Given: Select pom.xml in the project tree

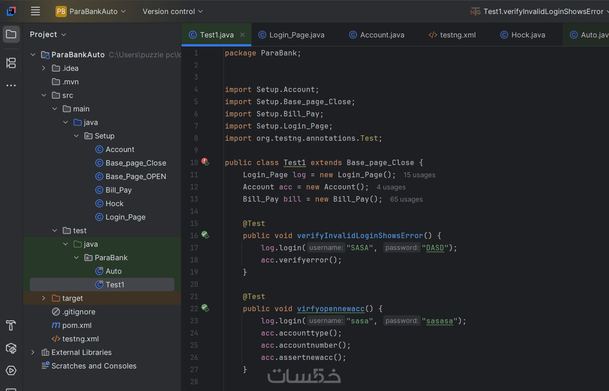Looking at the screenshot, I should [77, 325].
